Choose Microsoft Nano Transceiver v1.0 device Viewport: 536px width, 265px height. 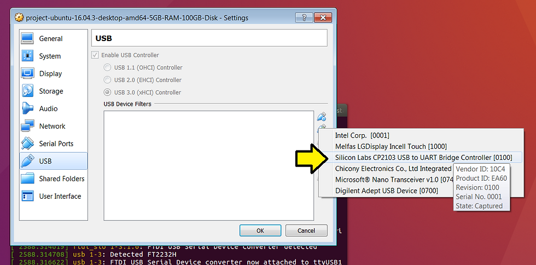(394, 180)
